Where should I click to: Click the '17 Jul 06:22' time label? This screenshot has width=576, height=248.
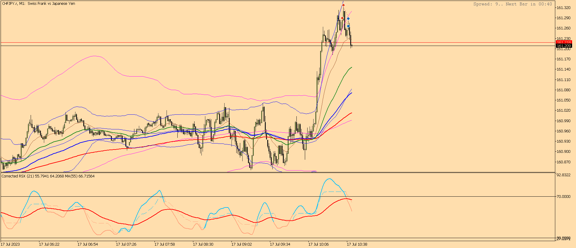pos(49,244)
